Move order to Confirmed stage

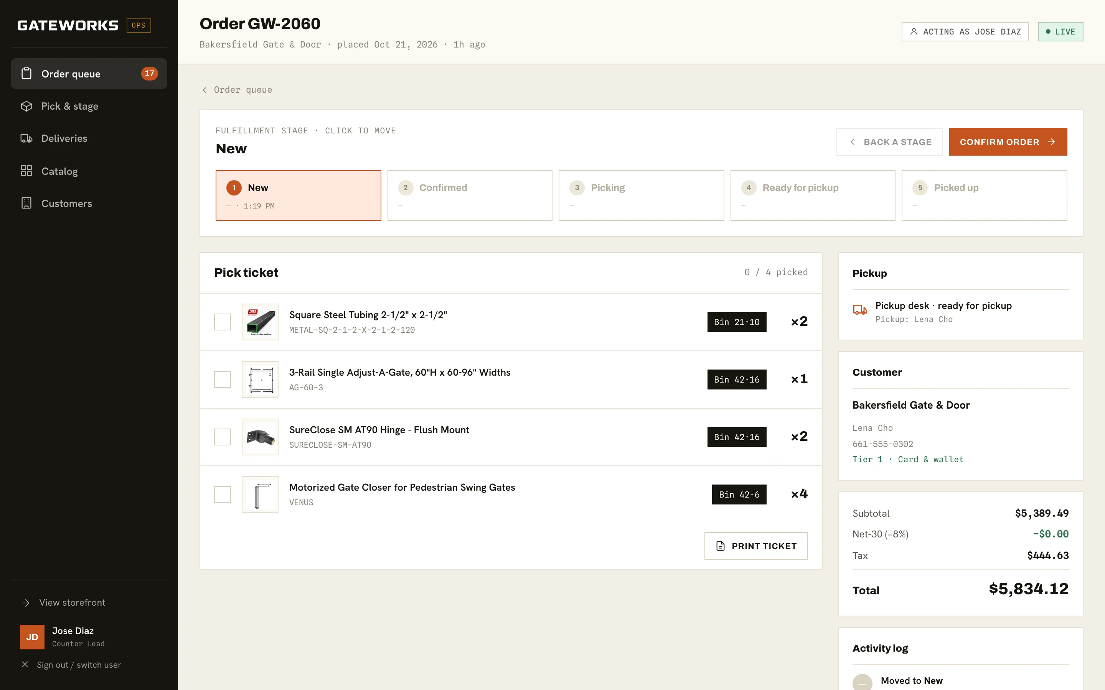[x=470, y=195]
